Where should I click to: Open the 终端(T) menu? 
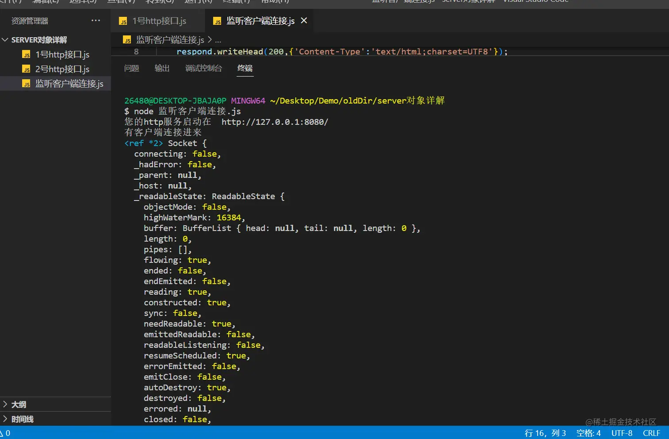click(x=236, y=2)
